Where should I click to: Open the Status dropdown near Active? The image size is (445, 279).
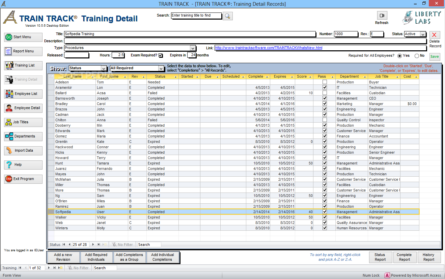(x=423, y=34)
